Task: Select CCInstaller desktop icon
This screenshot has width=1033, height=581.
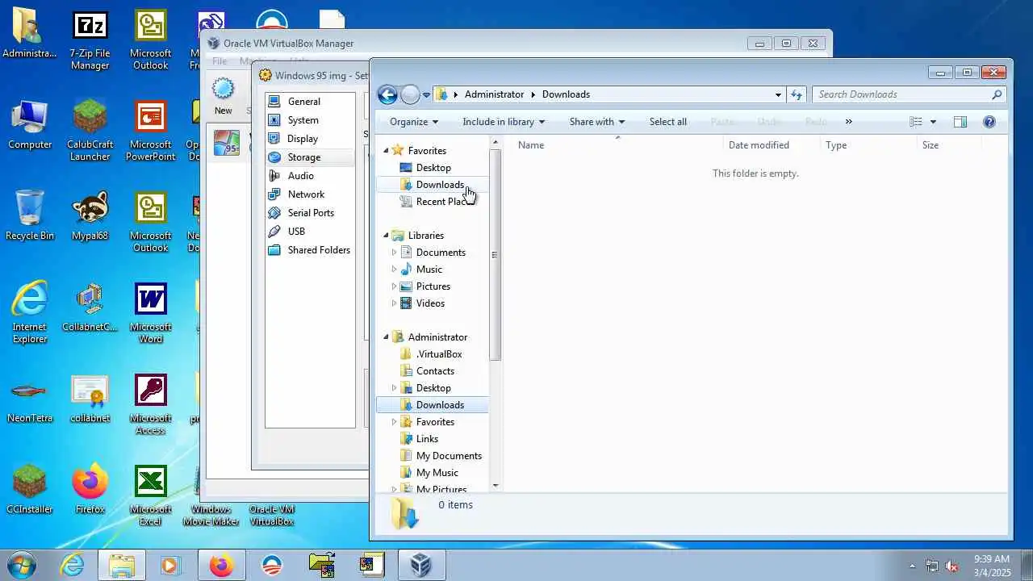Action: [x=30, y=490]
